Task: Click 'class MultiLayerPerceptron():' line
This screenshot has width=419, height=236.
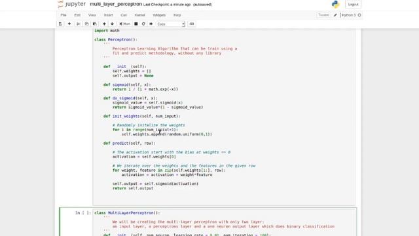Action: pyautogui.click(x=127, y=212)
